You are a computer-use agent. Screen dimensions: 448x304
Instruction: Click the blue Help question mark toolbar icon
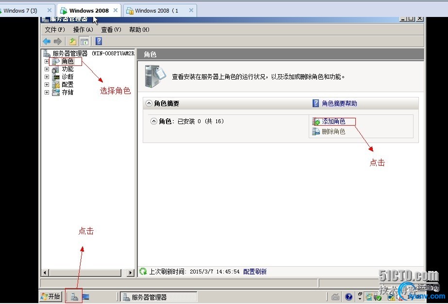(99, 41)
